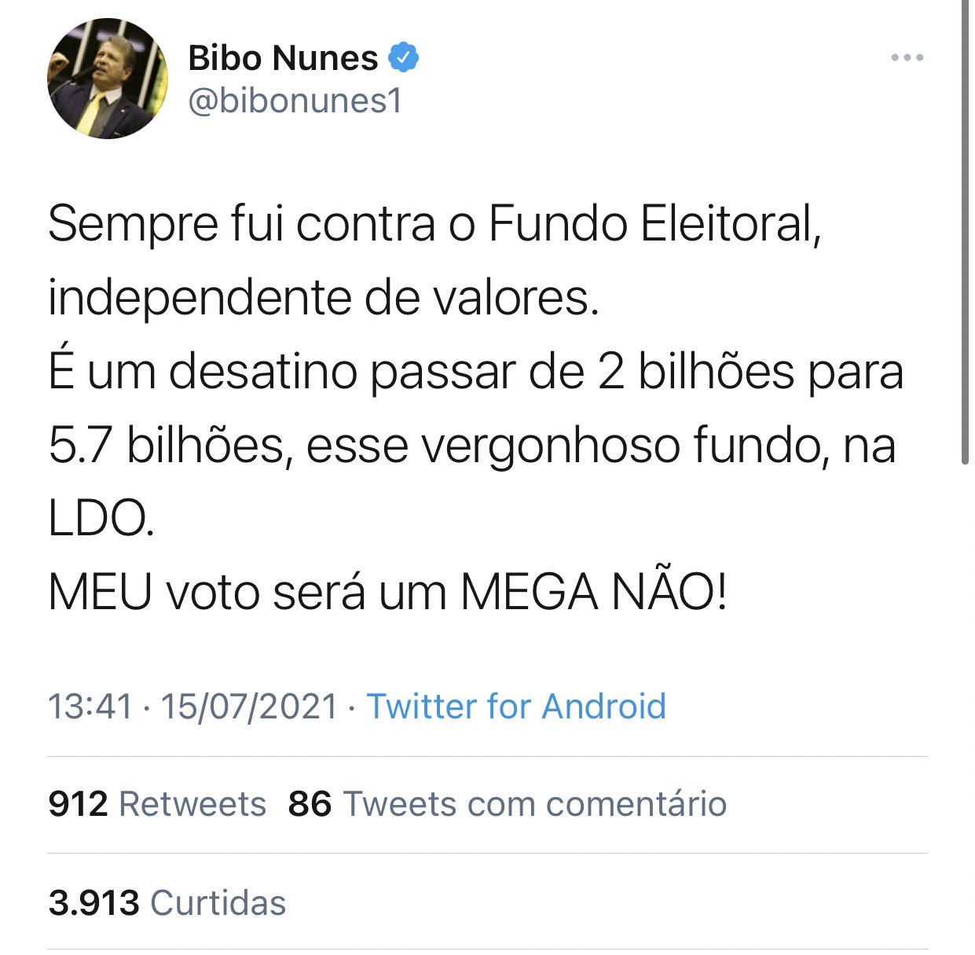The width and height of the screenshot is (975, 955).
Task: Open the @bibonunes1 handle link
Action: 295,101
